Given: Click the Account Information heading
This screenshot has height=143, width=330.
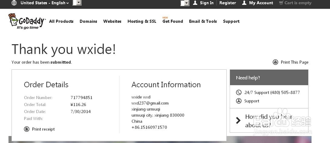Looking at the screenshot, I should (x=166, y=85).
